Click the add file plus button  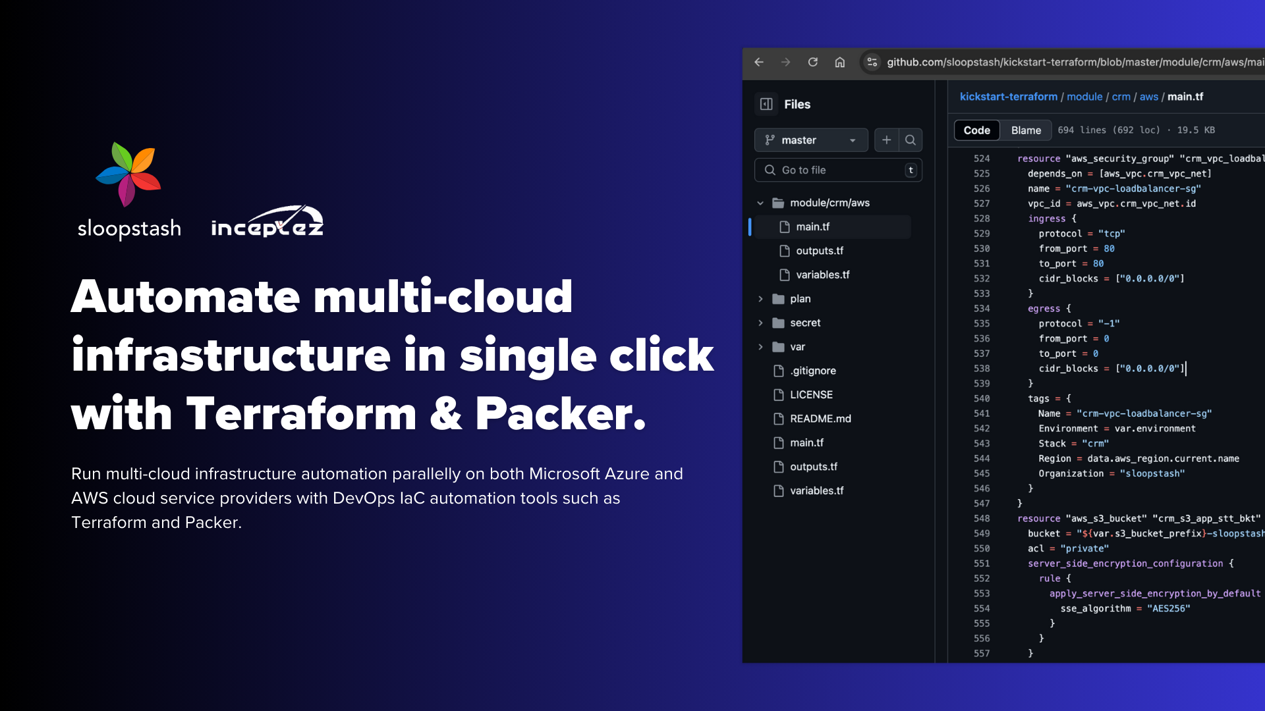(886, 140)
